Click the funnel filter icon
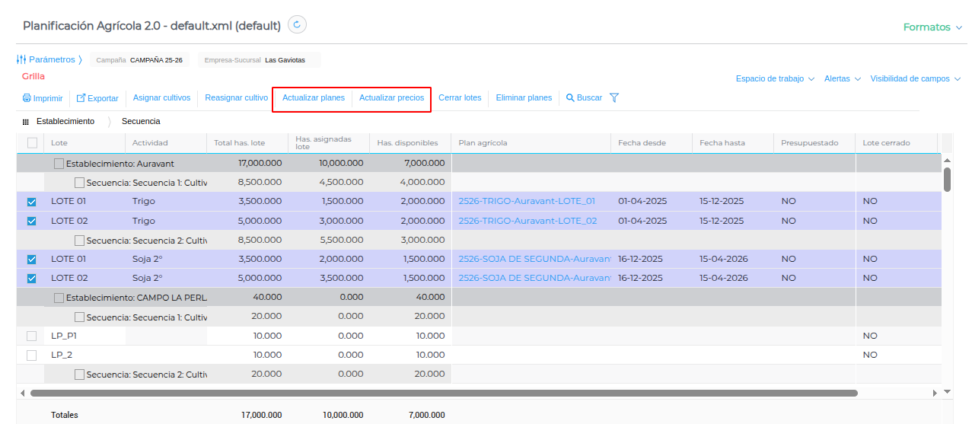 click(x=614, y=98)
